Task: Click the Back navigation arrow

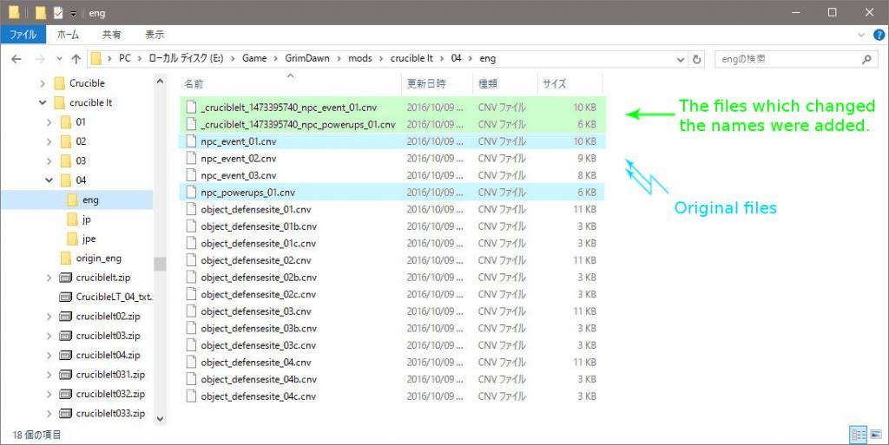Action: [16, 60]
